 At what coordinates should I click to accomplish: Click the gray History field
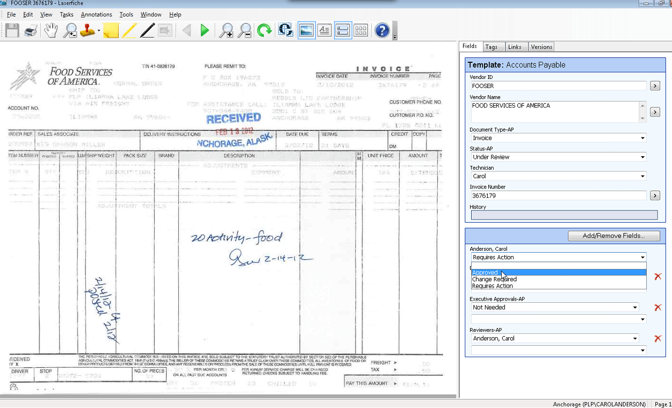[x=564, y=215]
